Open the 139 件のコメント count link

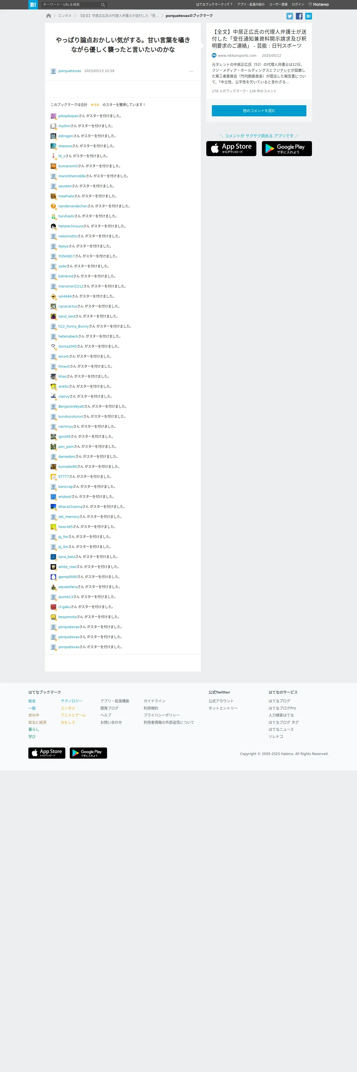coord(263,91)
